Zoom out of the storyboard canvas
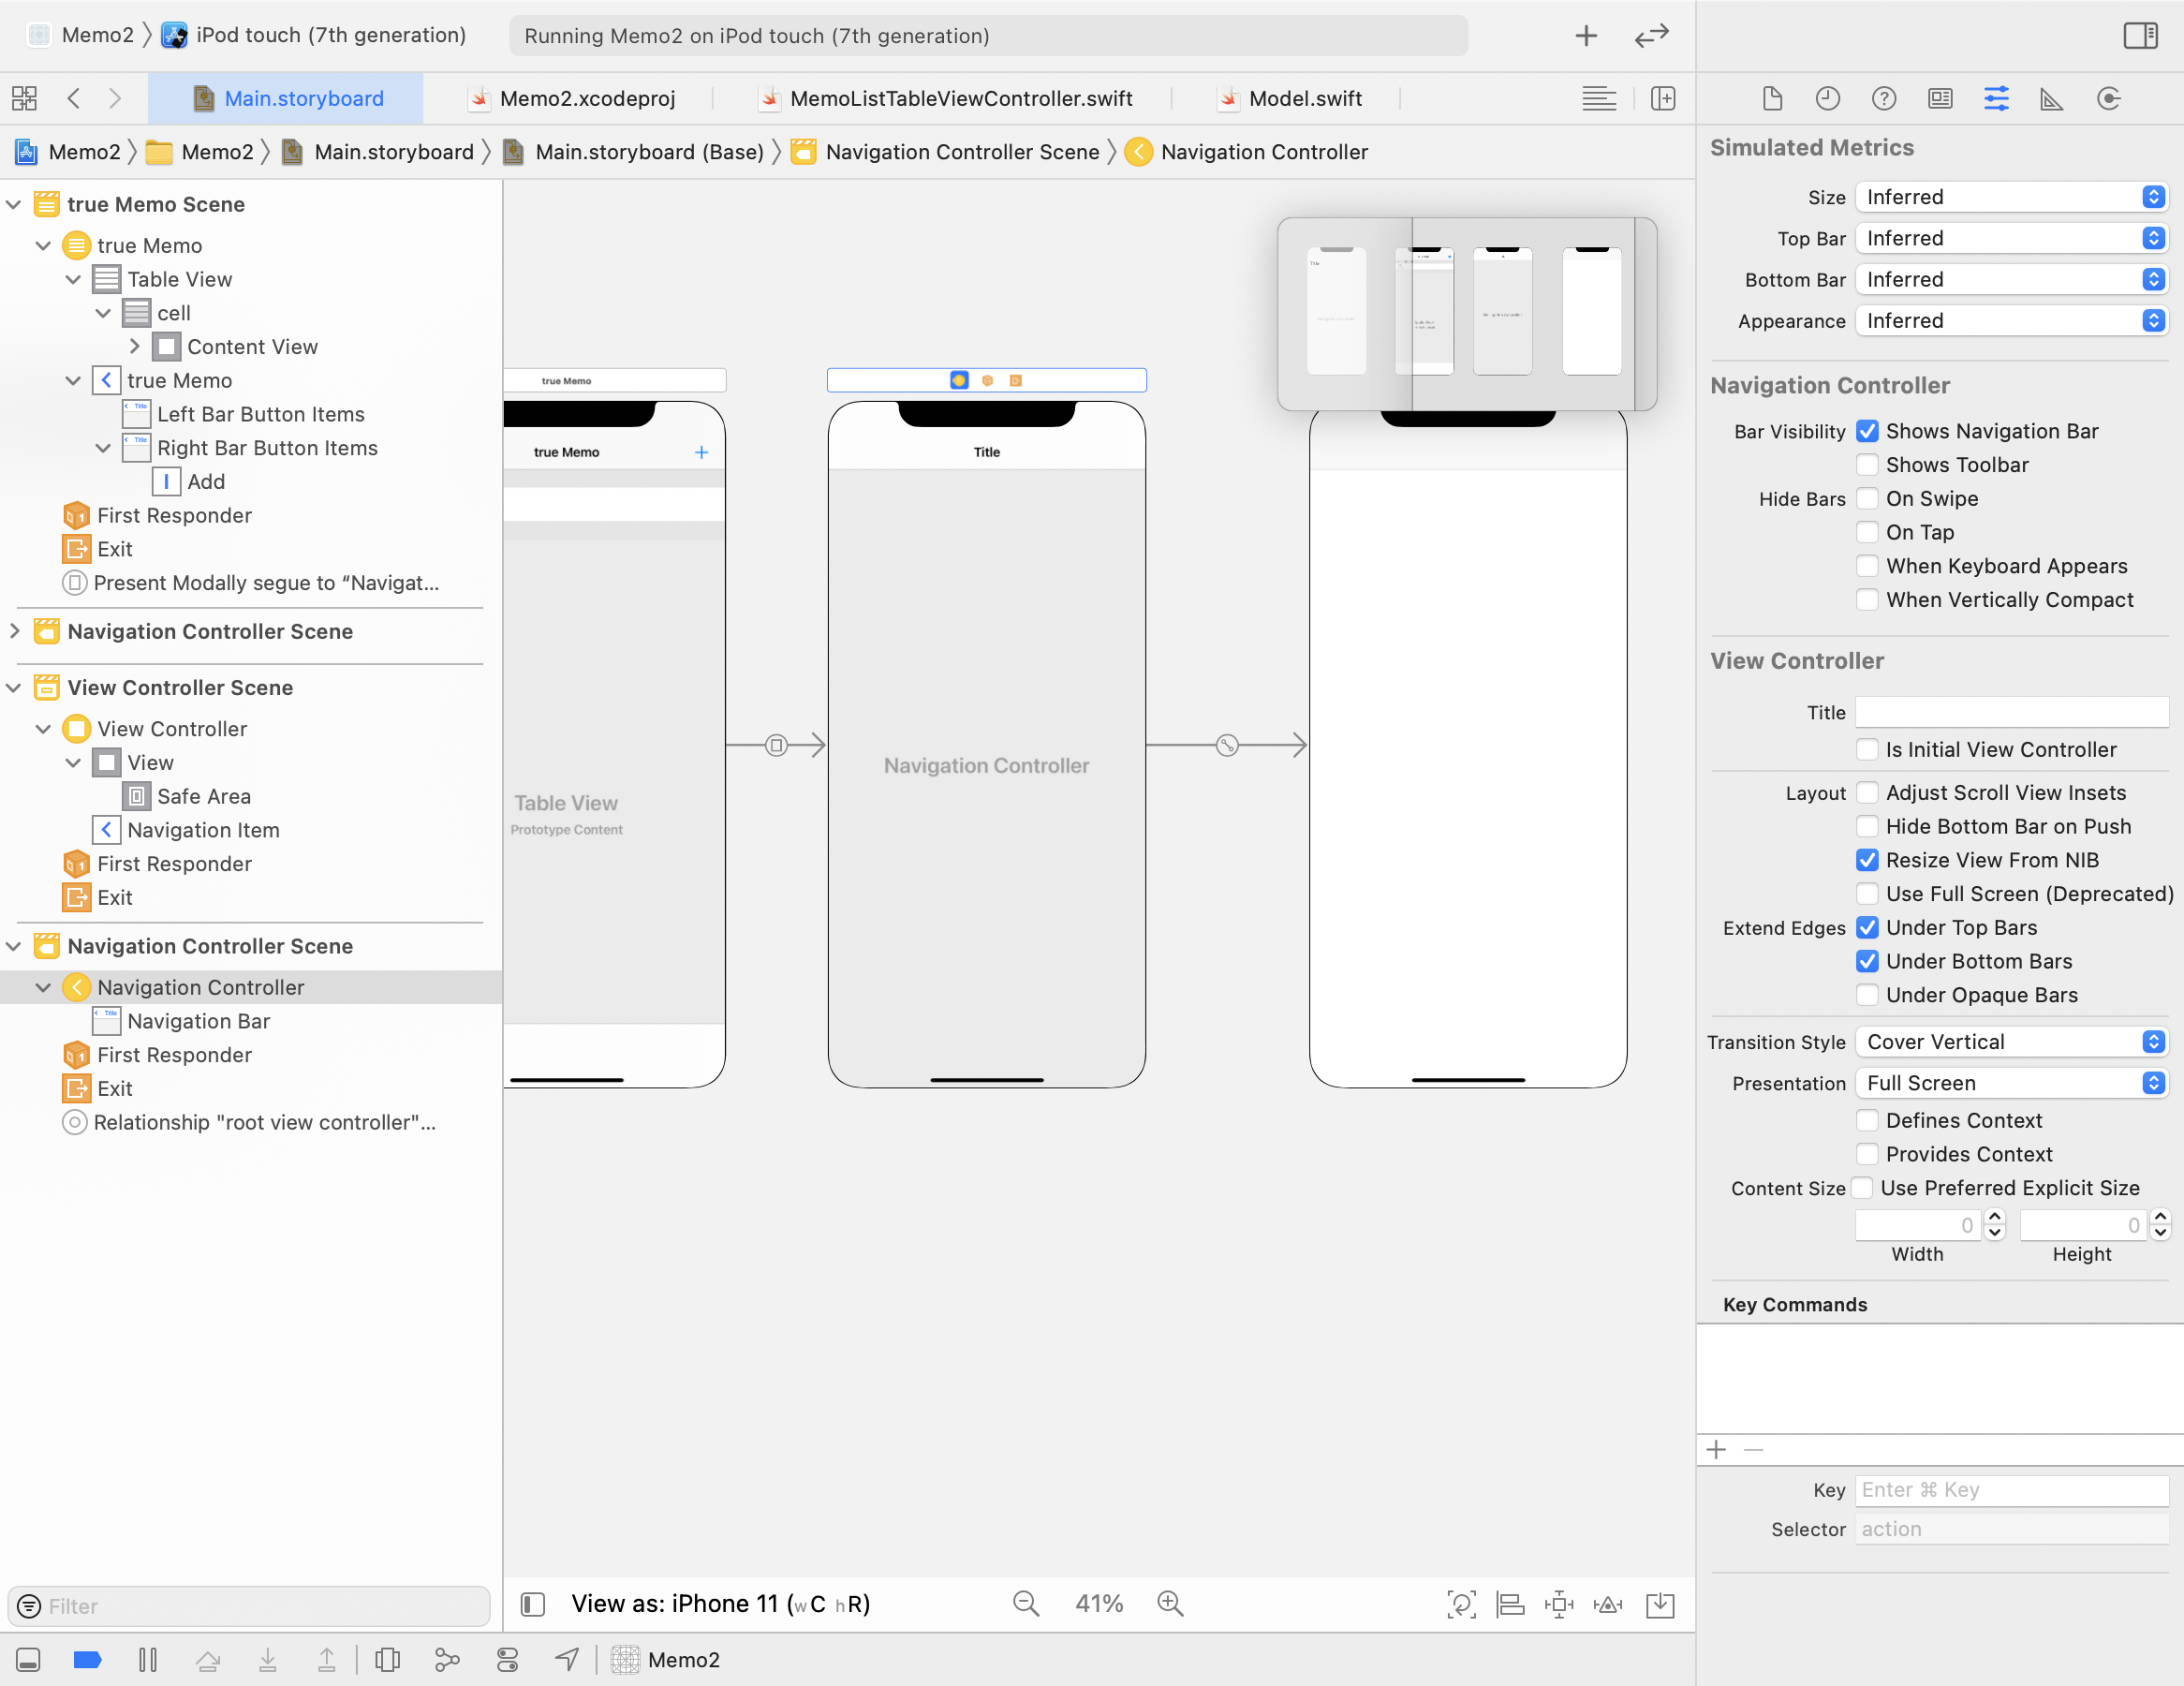Screen dimensions: 2184x1686 pyautogui.click(x=1025, y=1603)
